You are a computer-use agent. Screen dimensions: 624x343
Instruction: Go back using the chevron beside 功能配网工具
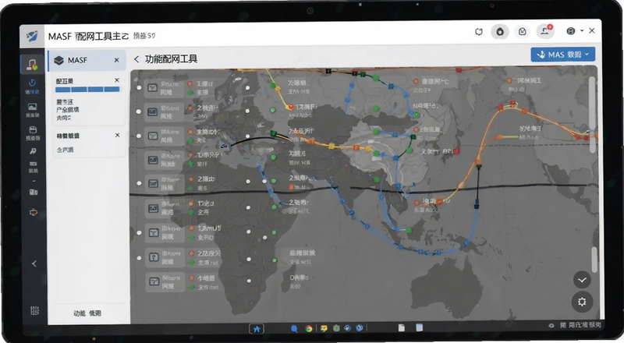(136, 59)
